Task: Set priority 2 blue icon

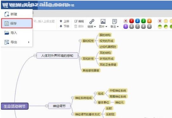Action: pyautogui.click(x=137, y=21)
